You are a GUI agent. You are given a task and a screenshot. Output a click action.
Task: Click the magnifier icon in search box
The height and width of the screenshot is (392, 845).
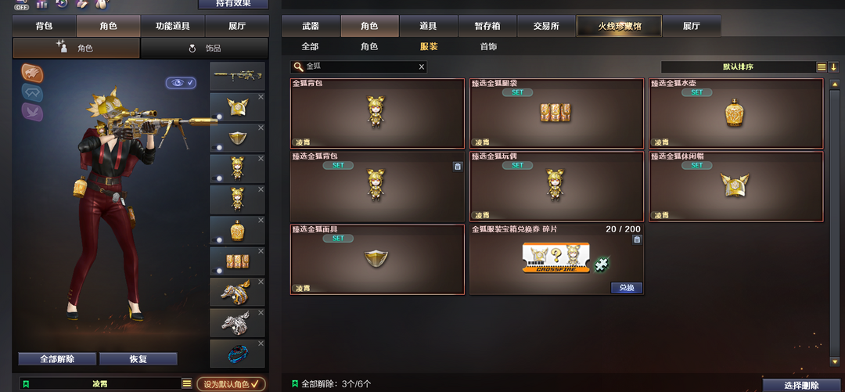click(298, 67)
